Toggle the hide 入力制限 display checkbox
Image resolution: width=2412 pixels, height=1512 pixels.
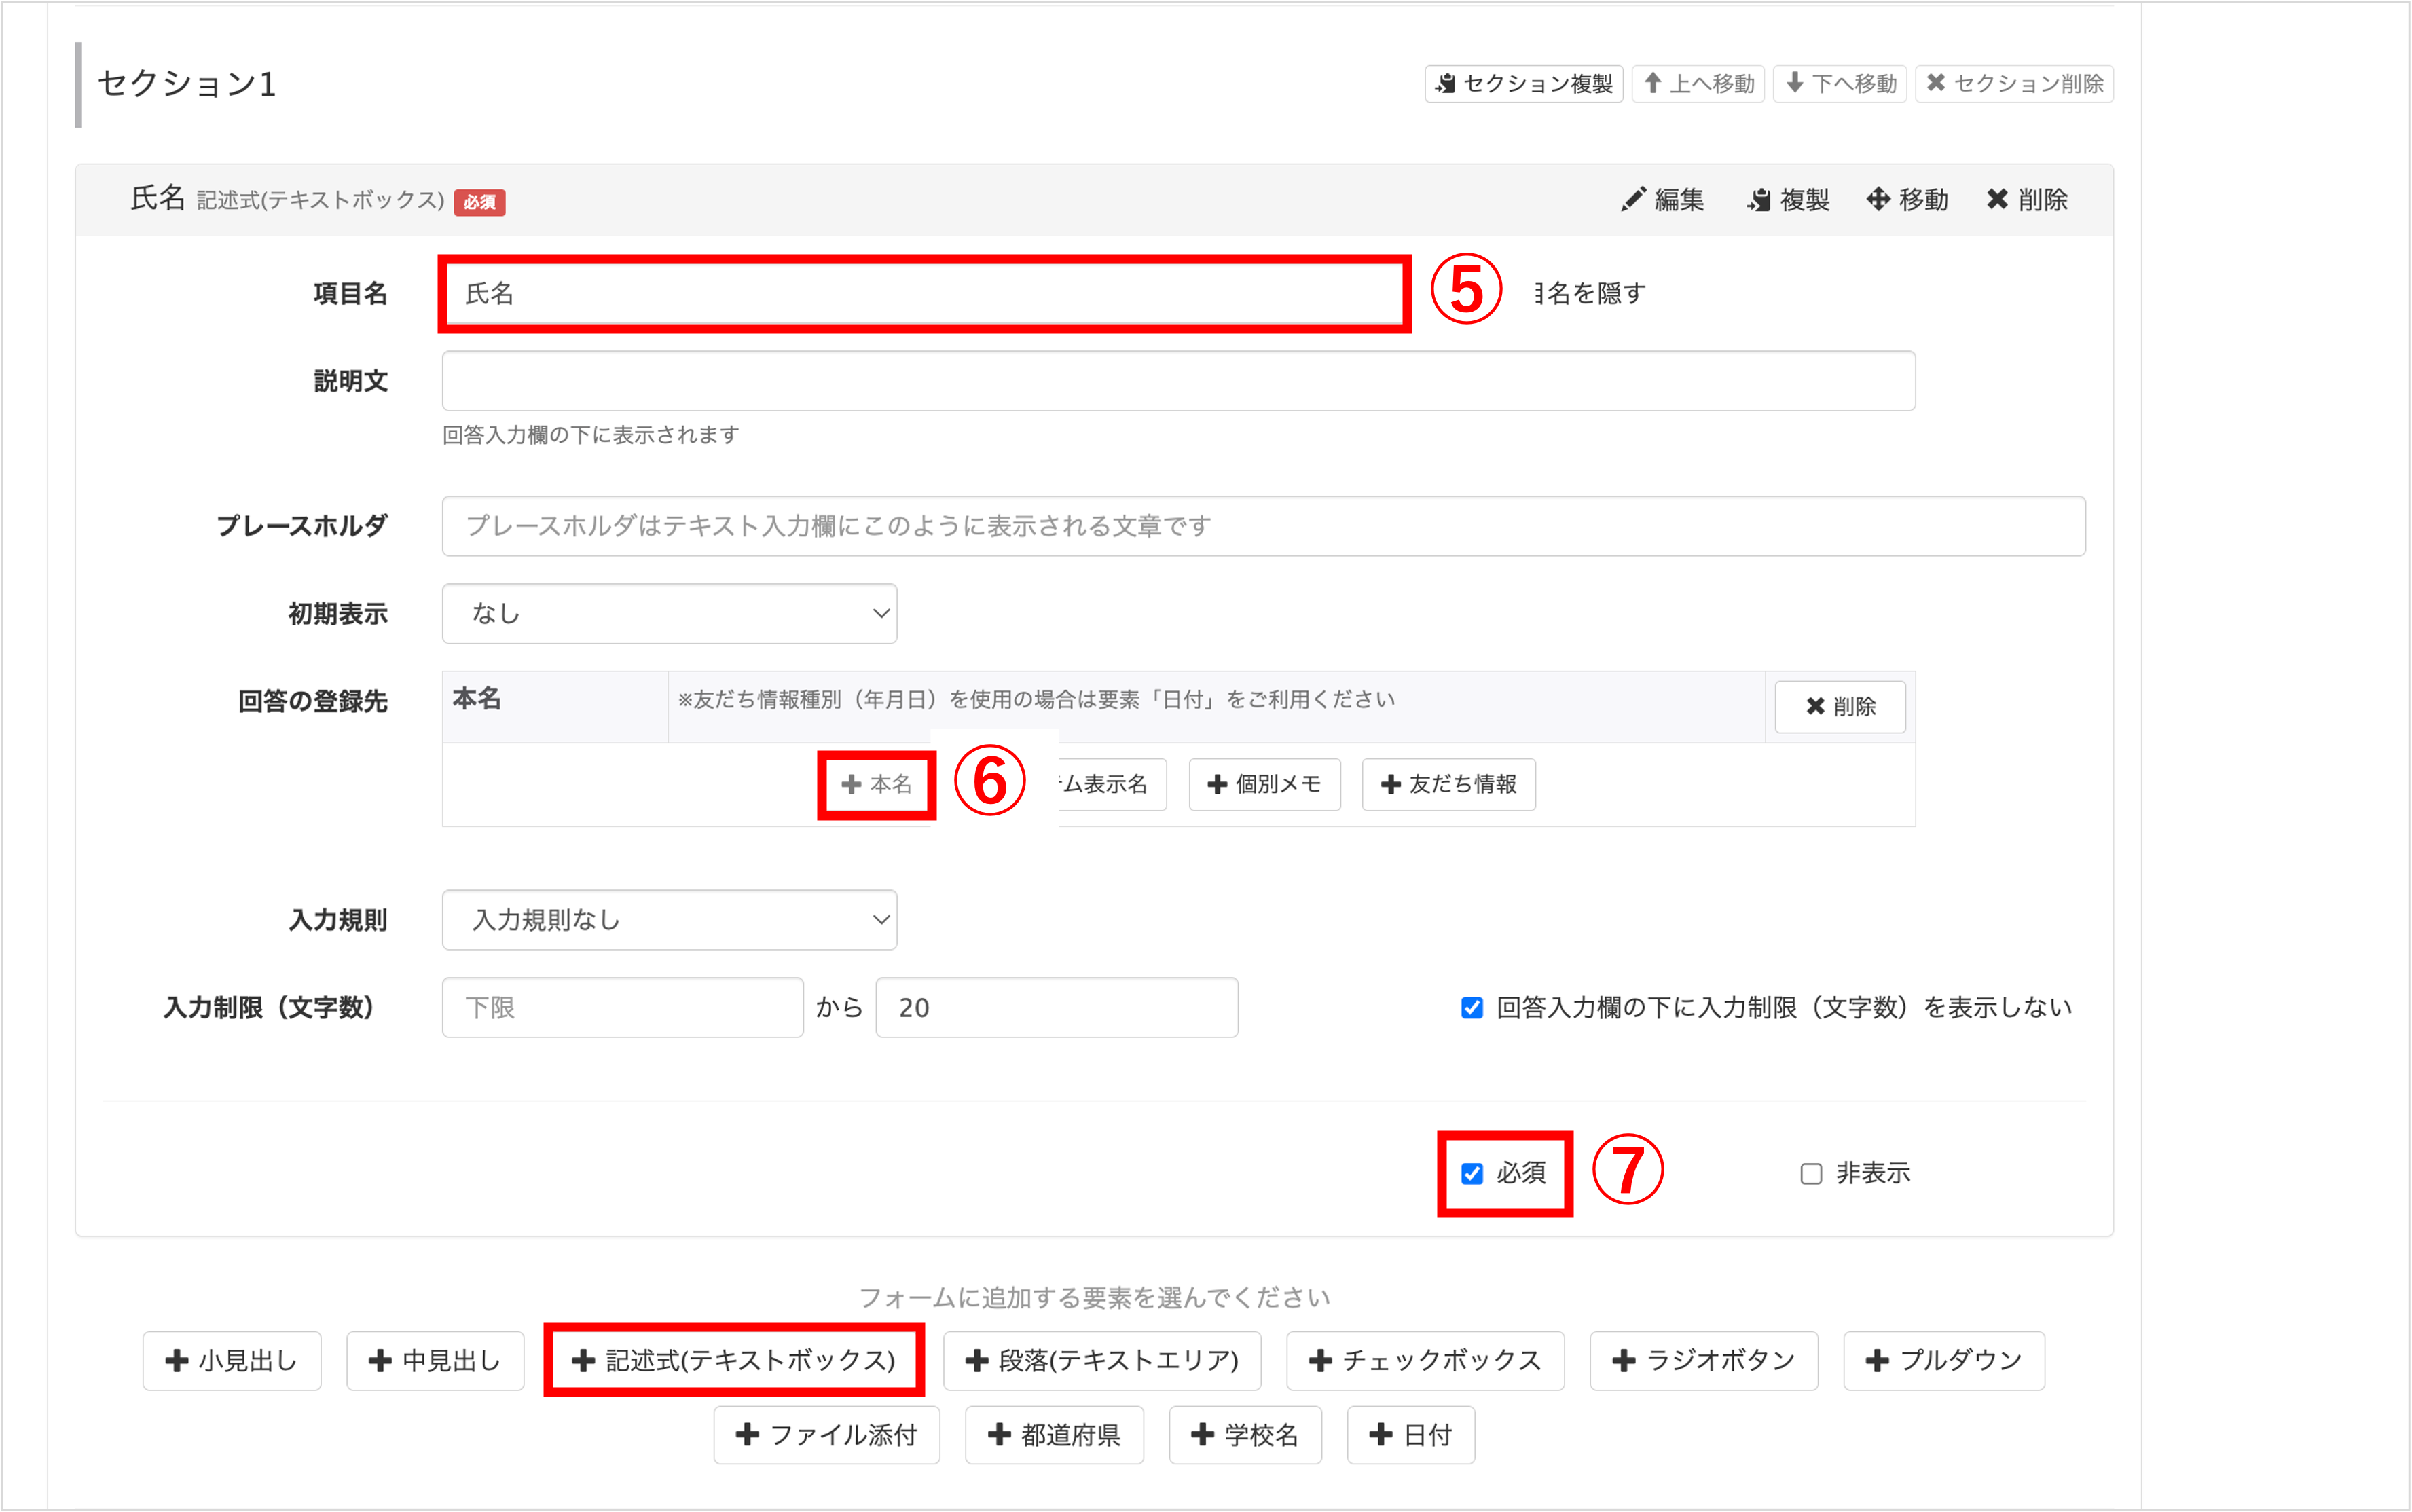click(1472, 1008)
